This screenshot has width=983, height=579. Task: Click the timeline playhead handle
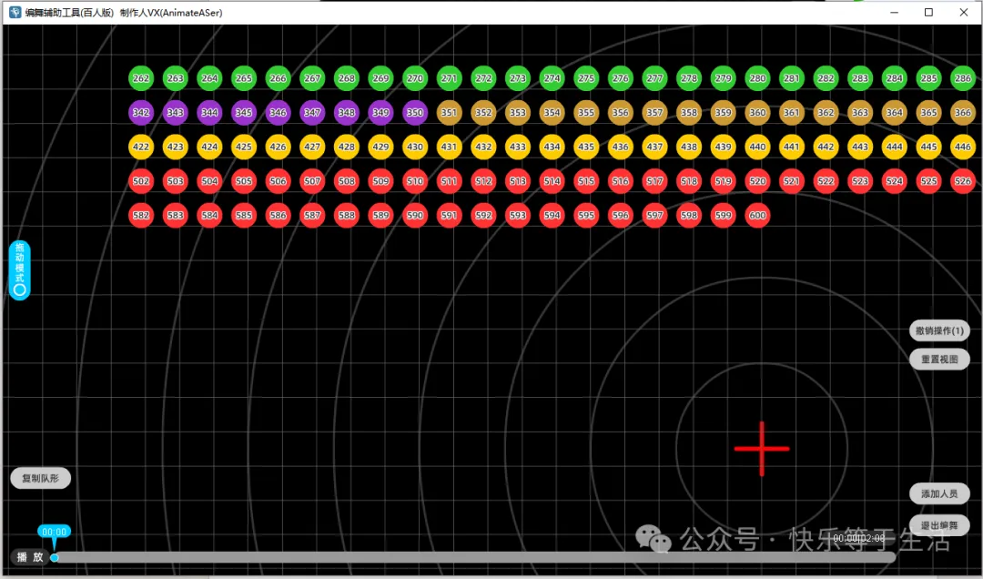point(55,558)
